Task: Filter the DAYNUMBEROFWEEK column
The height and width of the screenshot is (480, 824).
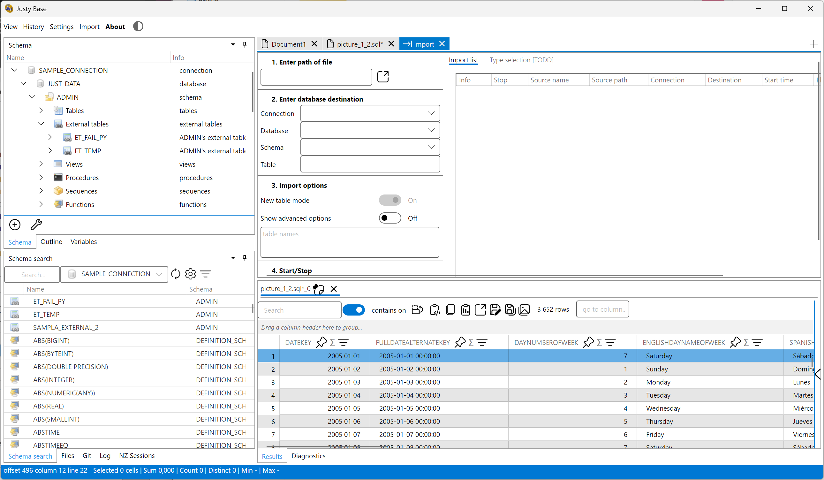Action: (x=610, y=343)
